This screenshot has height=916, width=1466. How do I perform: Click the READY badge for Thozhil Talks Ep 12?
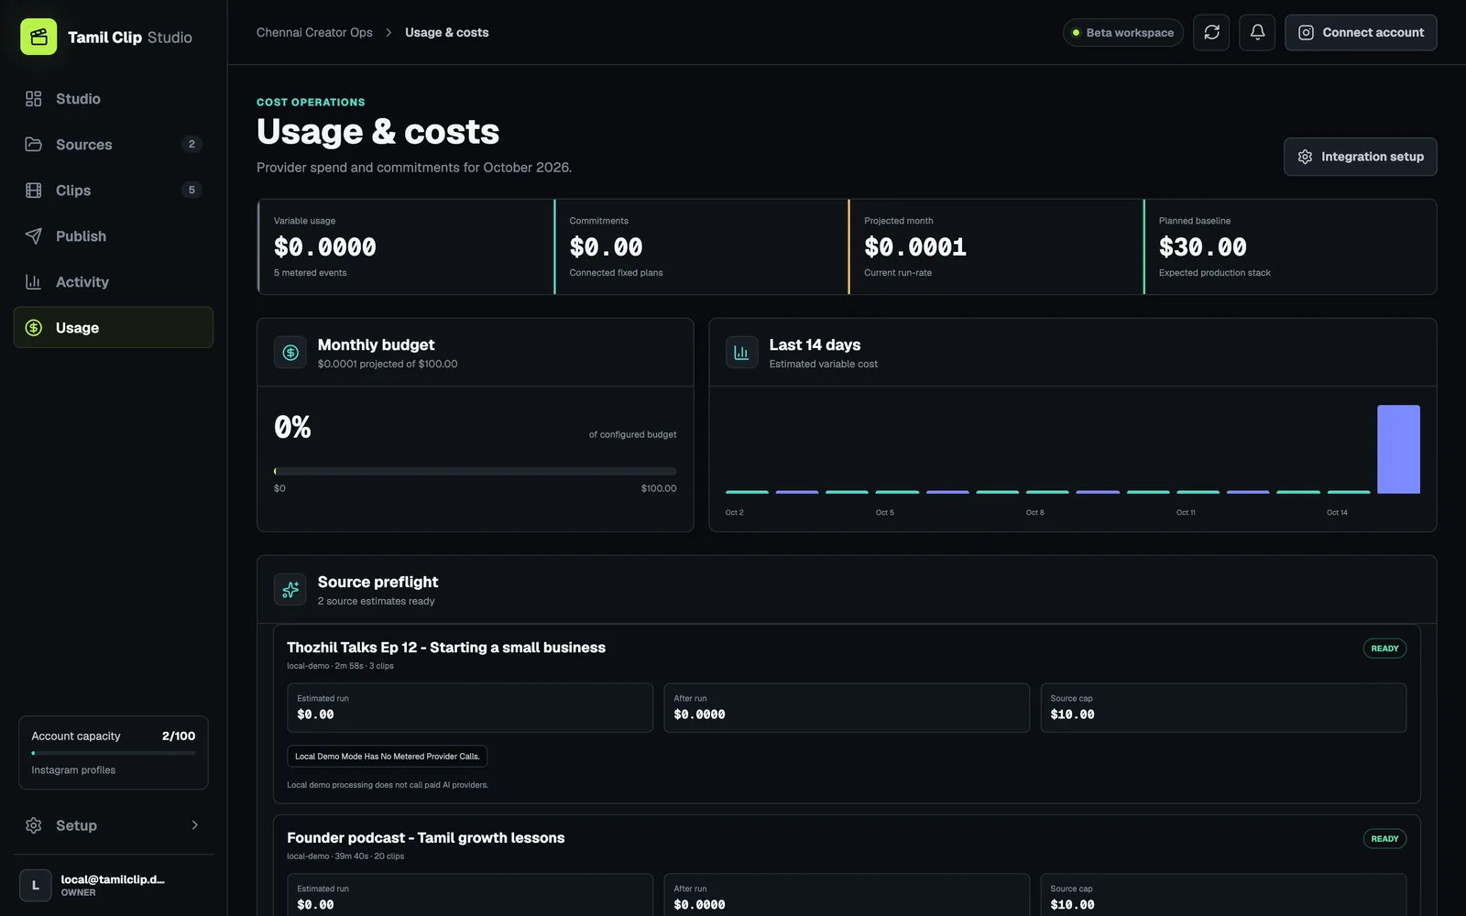click(1384, 649)
